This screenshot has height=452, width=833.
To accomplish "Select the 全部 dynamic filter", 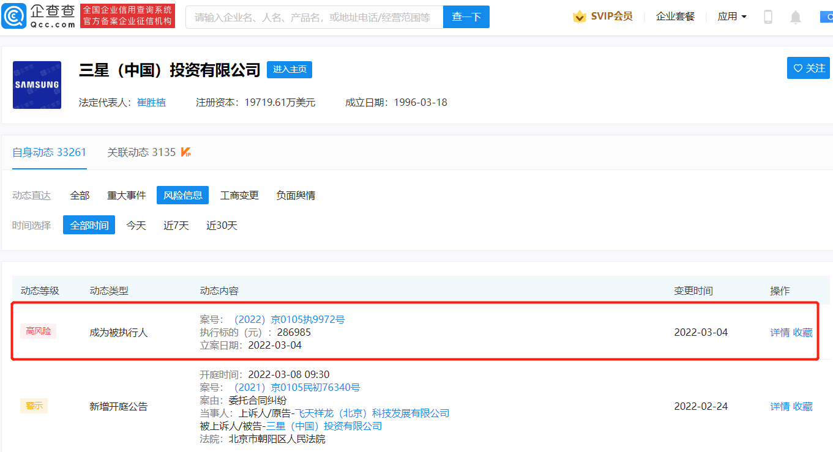I will [x=80, y=195].
